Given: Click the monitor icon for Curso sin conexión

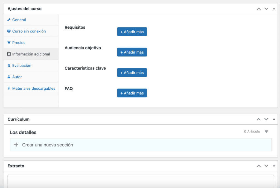Looking at the screenshot, I should click(9, 31).
